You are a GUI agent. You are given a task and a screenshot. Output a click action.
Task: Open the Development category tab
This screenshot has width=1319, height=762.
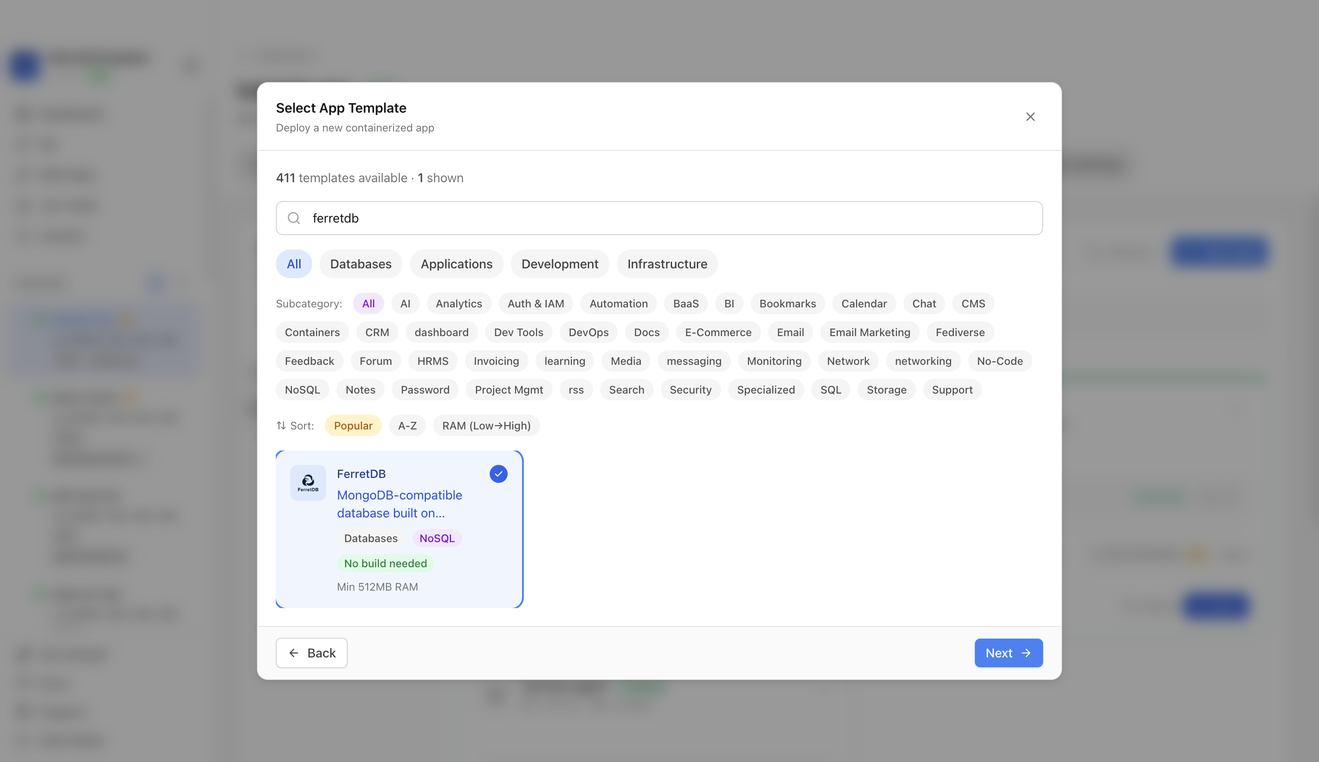pyautogui.click(x=559, y=264)
